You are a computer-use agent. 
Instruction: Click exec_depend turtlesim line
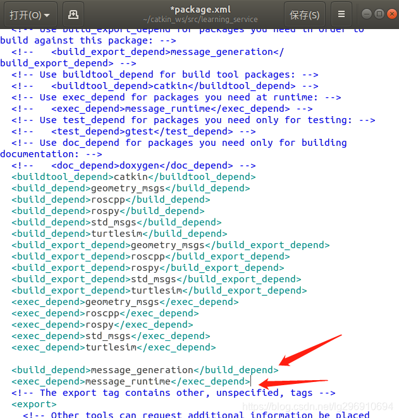pos(114,348)
